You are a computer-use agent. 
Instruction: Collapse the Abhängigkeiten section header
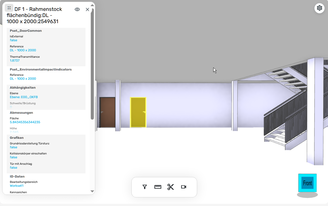click(x=23, y=88)
